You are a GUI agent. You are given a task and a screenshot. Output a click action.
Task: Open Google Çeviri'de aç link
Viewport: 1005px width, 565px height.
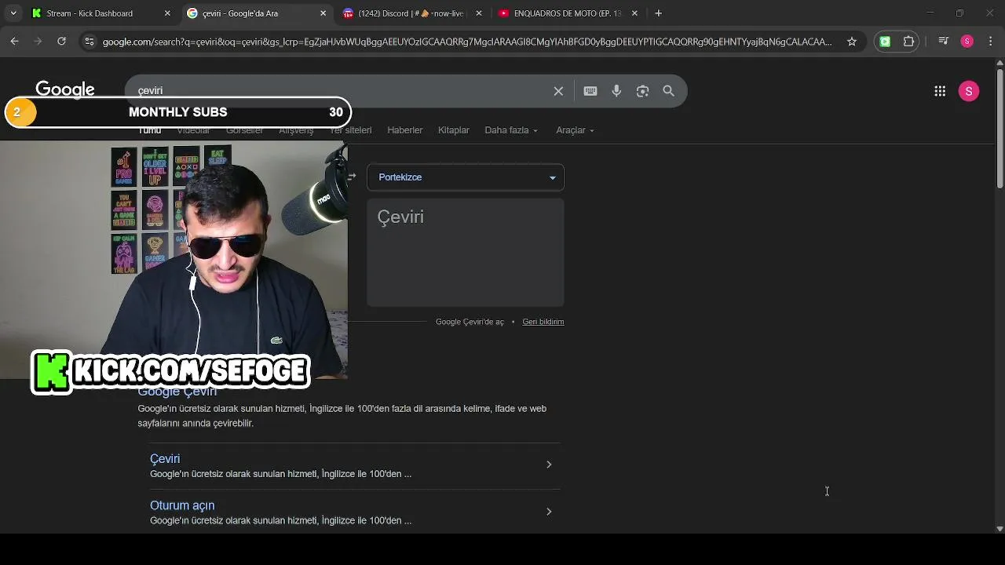pos(470,322)
